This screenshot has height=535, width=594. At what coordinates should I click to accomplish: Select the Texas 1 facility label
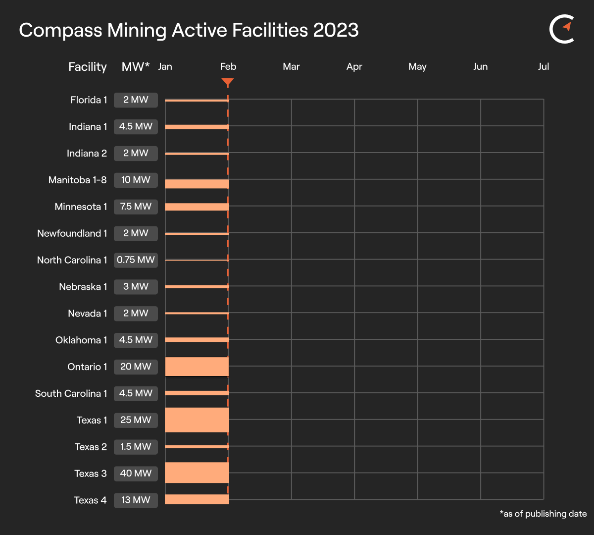pyautogui.click(x=92, y=421)
